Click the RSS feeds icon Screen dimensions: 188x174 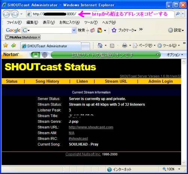tap(112, 46)
